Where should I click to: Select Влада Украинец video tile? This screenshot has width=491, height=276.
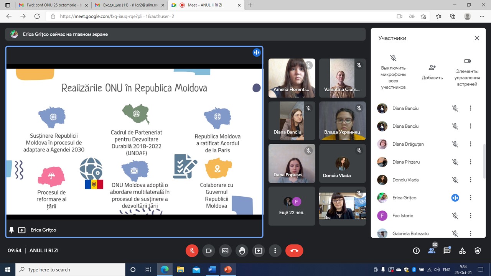pyautogui.click(x=343, y=121)
